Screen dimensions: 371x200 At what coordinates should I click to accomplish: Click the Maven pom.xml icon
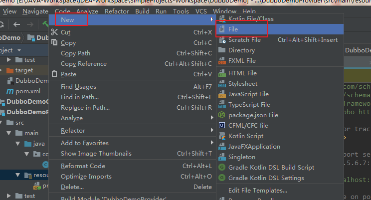click(x=10, y=91)
